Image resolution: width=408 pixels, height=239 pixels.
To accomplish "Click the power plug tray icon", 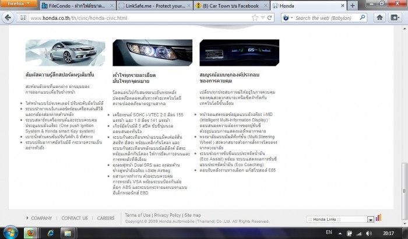I will (350, 233).
